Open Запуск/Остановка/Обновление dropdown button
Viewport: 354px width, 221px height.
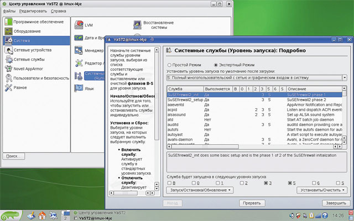pos(200,190)
